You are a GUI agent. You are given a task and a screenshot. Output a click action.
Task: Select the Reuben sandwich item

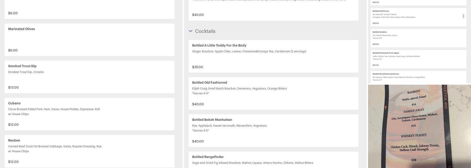(x=89, y=151)
